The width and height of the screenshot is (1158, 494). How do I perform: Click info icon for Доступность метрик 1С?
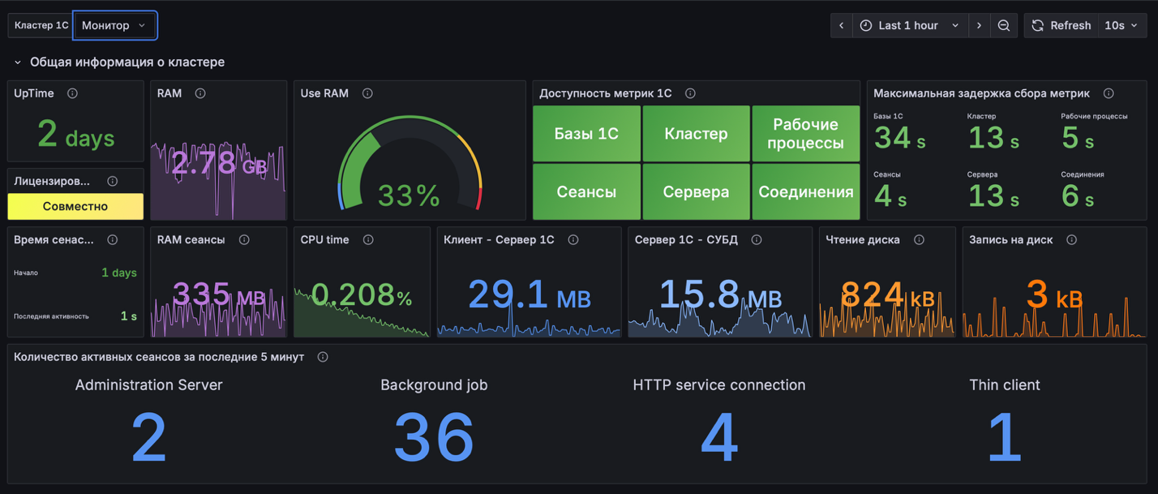690,93
